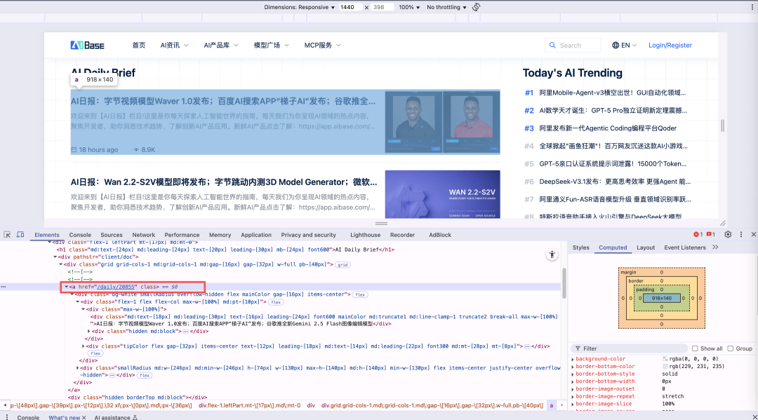Open the Lighthouse tab
This screenshot has height=420, width=758.
click(x=365, y=235)
